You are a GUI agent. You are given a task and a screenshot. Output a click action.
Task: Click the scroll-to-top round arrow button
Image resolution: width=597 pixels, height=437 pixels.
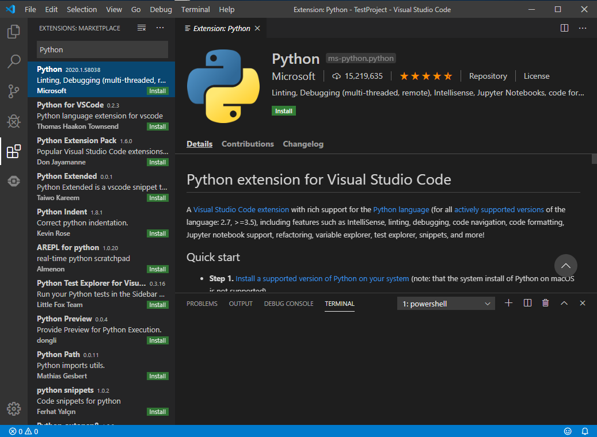click(565, 266)
